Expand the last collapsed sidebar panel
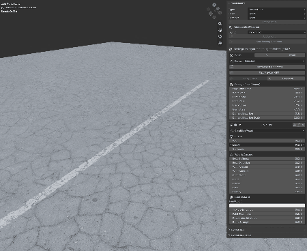This screenshot has height=251, width=307. (267, 235)
